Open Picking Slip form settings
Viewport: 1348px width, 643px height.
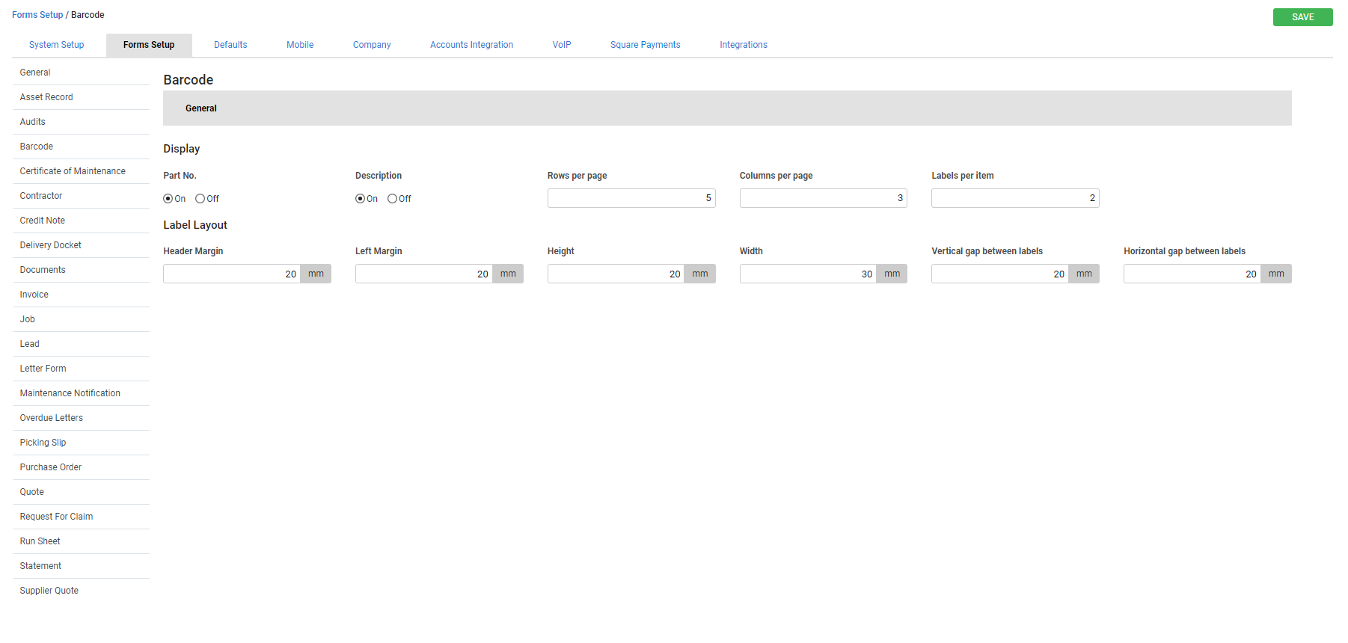81,443
